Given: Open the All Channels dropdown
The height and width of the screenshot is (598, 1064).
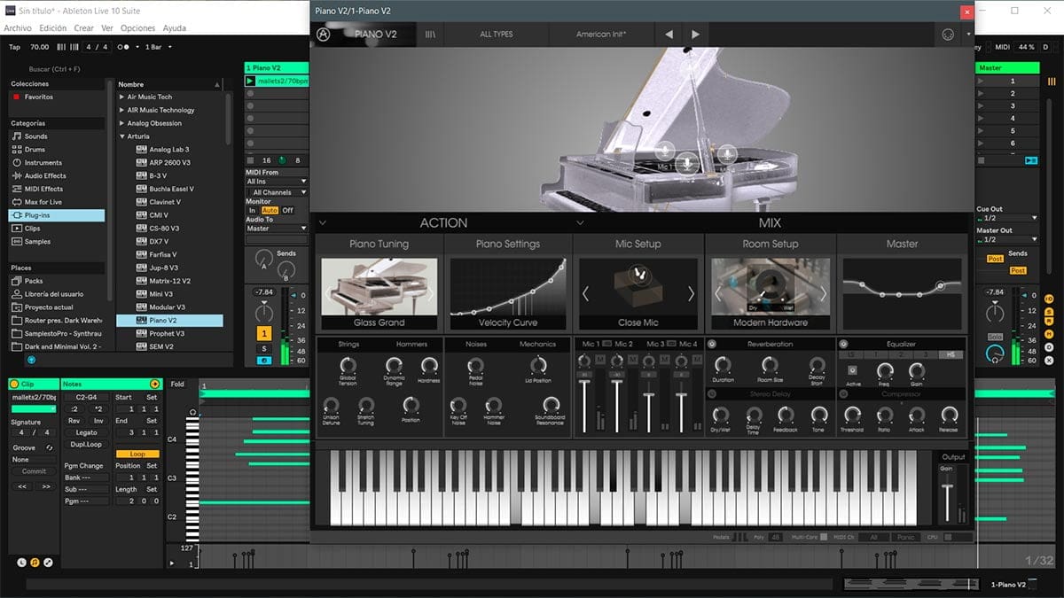Looking at the screenshot, I should coord(277,192).
